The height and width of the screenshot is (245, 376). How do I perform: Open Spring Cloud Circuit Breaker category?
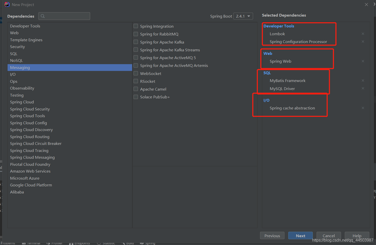[70, 144]
